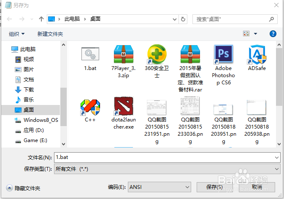Open help with the question mark icon

(273, 34)
